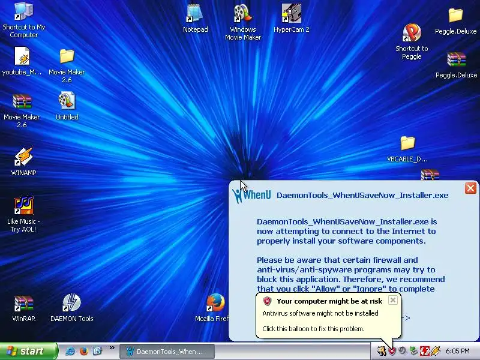
Task: Click the red shield icon inside the balloon
Action: (267, 301)
